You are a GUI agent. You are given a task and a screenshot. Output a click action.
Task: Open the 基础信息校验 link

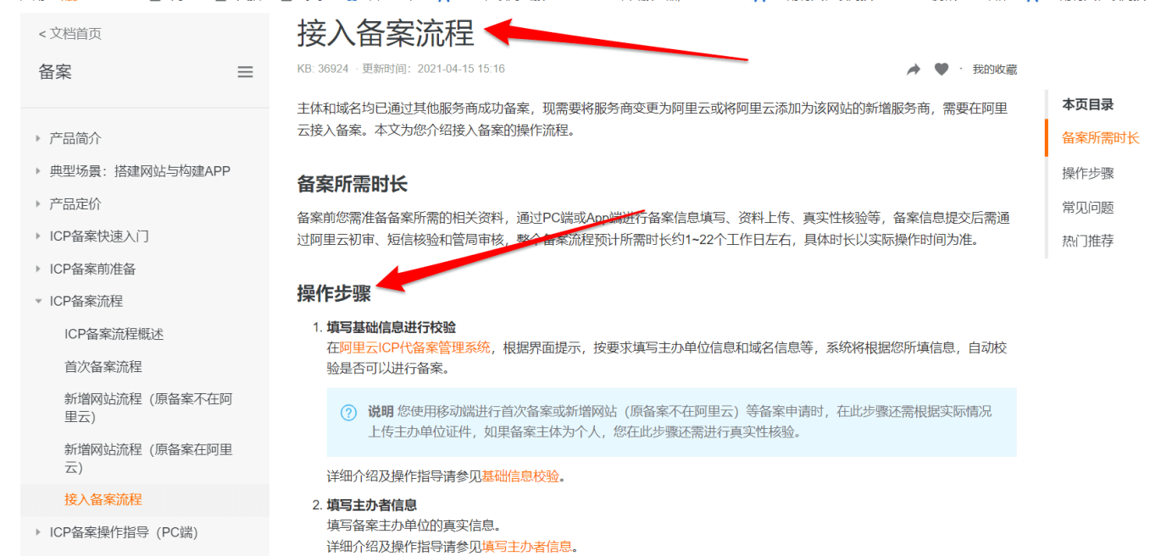[521, 476]
